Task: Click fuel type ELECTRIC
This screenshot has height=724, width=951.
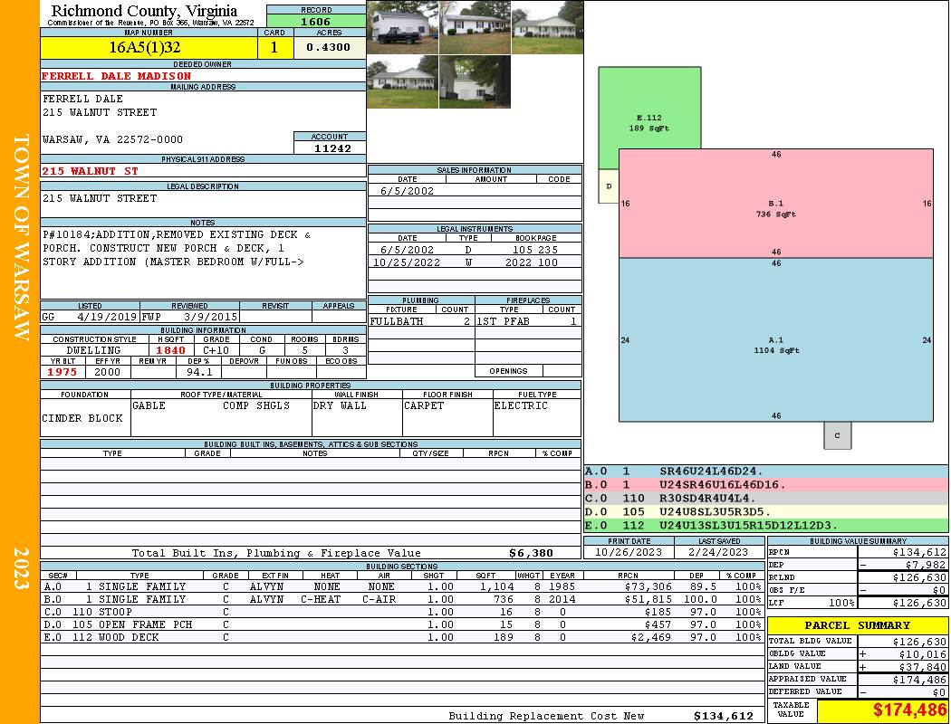Action: [x=521, y=405]
